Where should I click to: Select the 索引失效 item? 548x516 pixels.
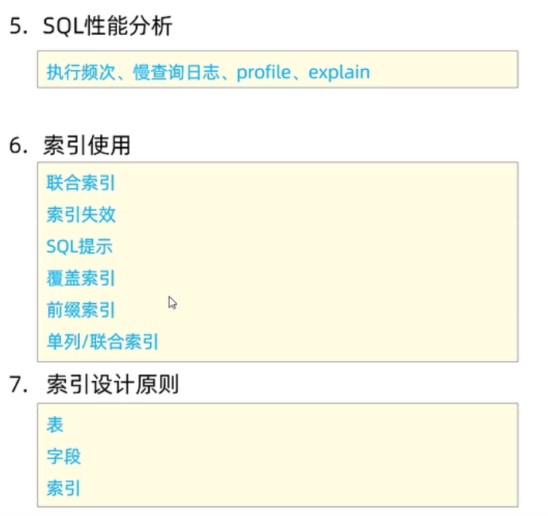pyautogui.click(x=81, y=214)
